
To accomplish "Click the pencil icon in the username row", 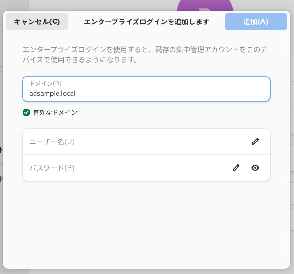I will (x=255, y=142).
